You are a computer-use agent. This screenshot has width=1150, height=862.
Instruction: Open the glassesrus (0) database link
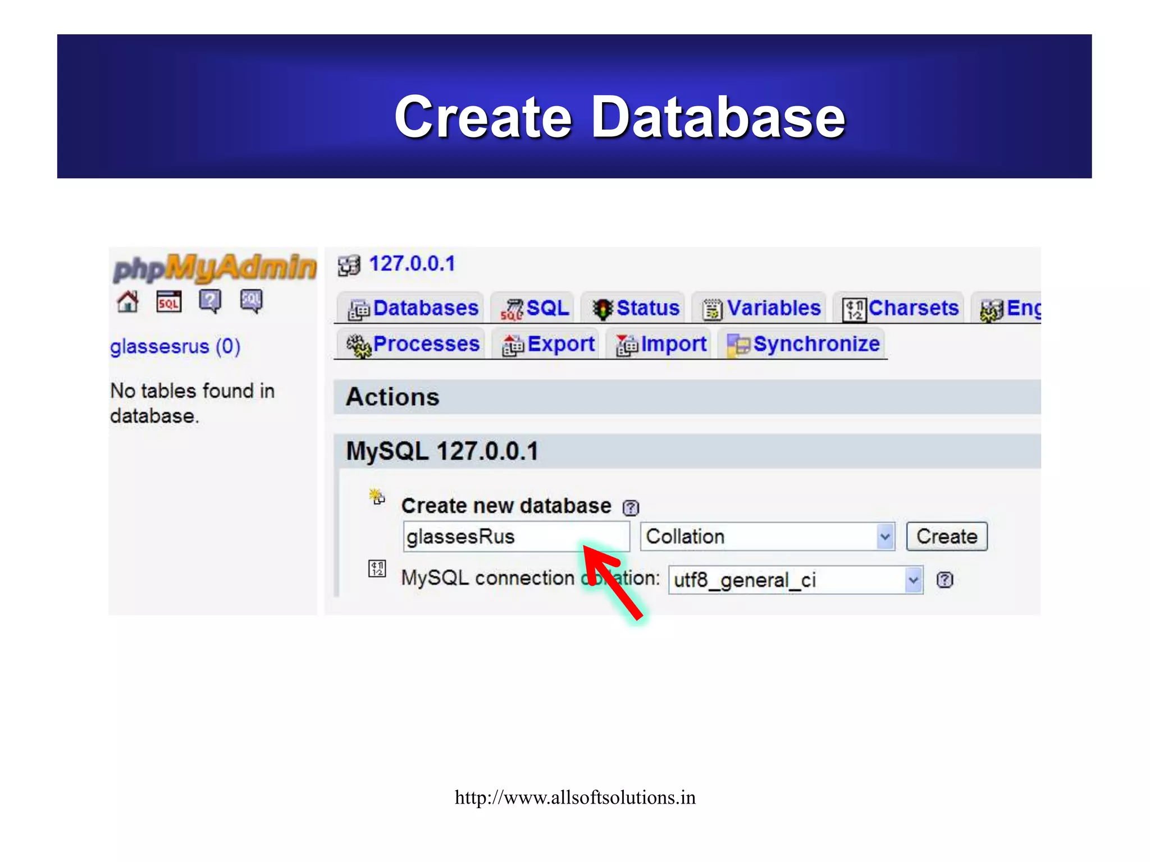[x=175, y=346]
